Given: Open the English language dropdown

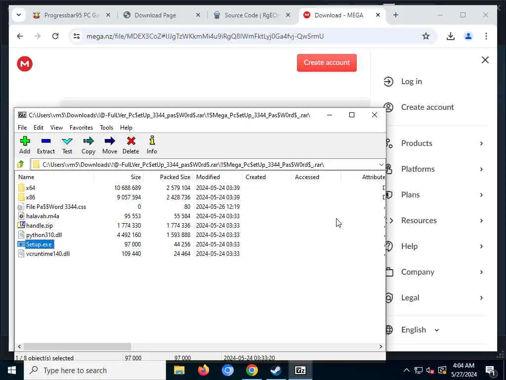Looking at the screenshot, I should click(x=420, y=330).
